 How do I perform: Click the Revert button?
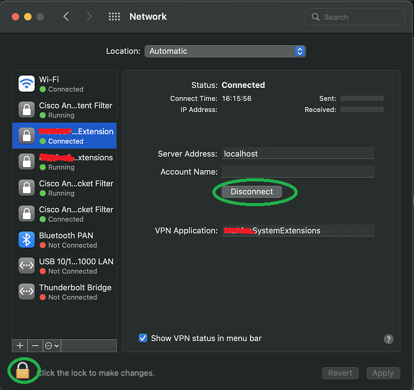340,373
